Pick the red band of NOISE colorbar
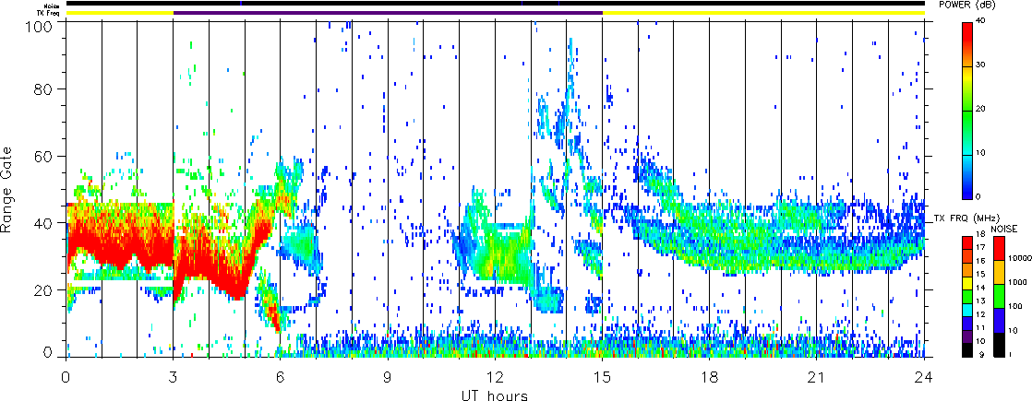Screen dimensions: 1032x401 click(999, 248)
